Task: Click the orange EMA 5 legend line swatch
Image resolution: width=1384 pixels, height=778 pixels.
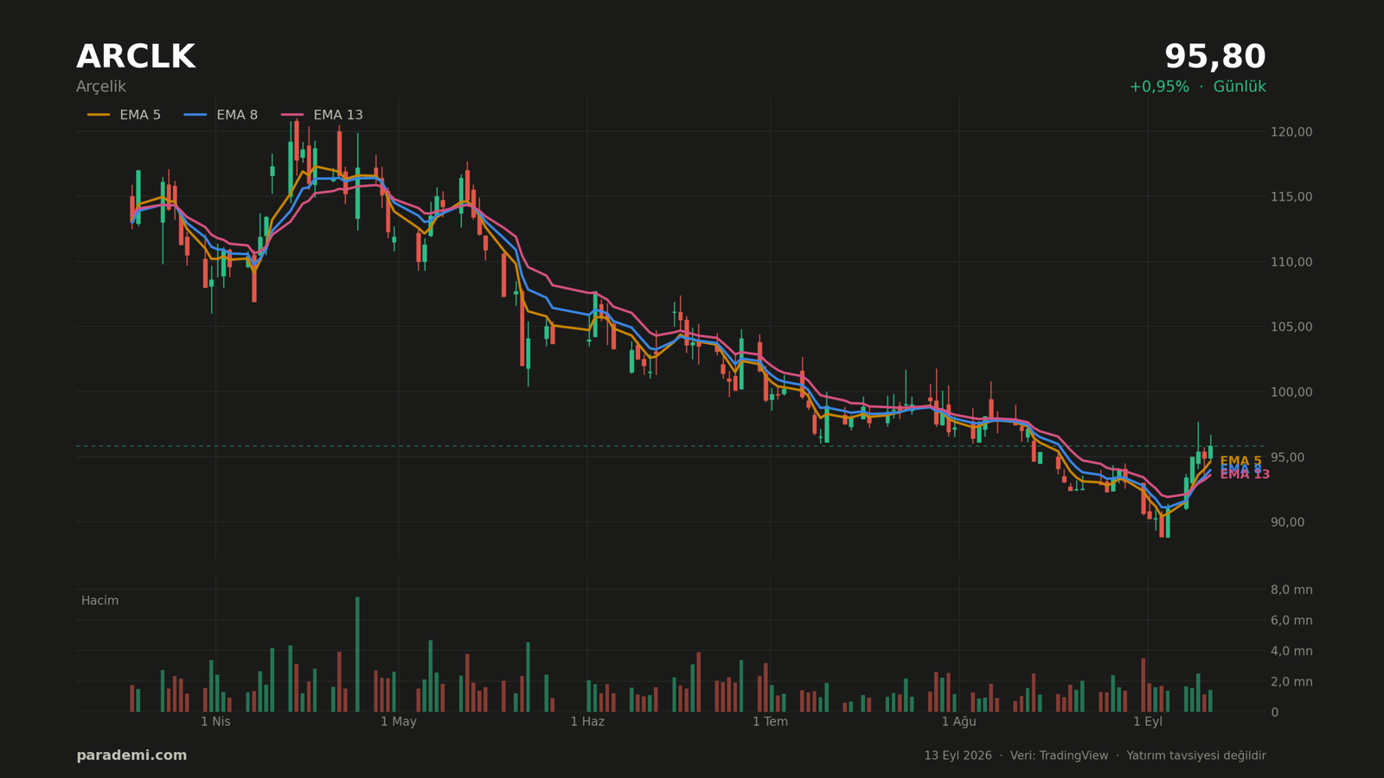Action: click(x=99, y=115)
